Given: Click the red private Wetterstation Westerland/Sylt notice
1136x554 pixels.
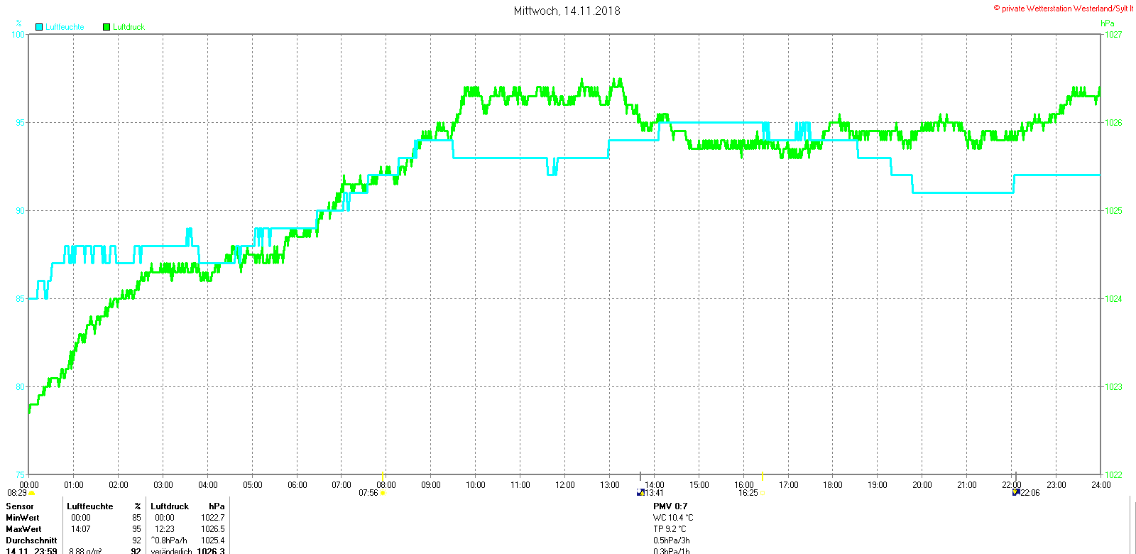Looking at the screenshot, I should [x=1063, y=9].
